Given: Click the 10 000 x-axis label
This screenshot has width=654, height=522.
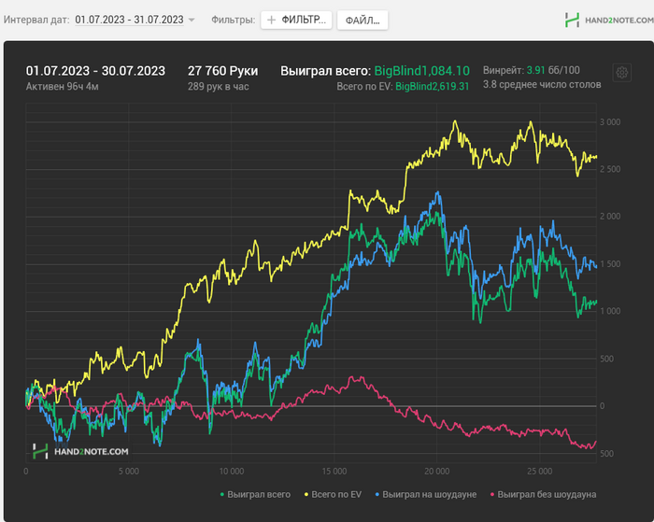Looking at the screenshot, I should (232, 472).
